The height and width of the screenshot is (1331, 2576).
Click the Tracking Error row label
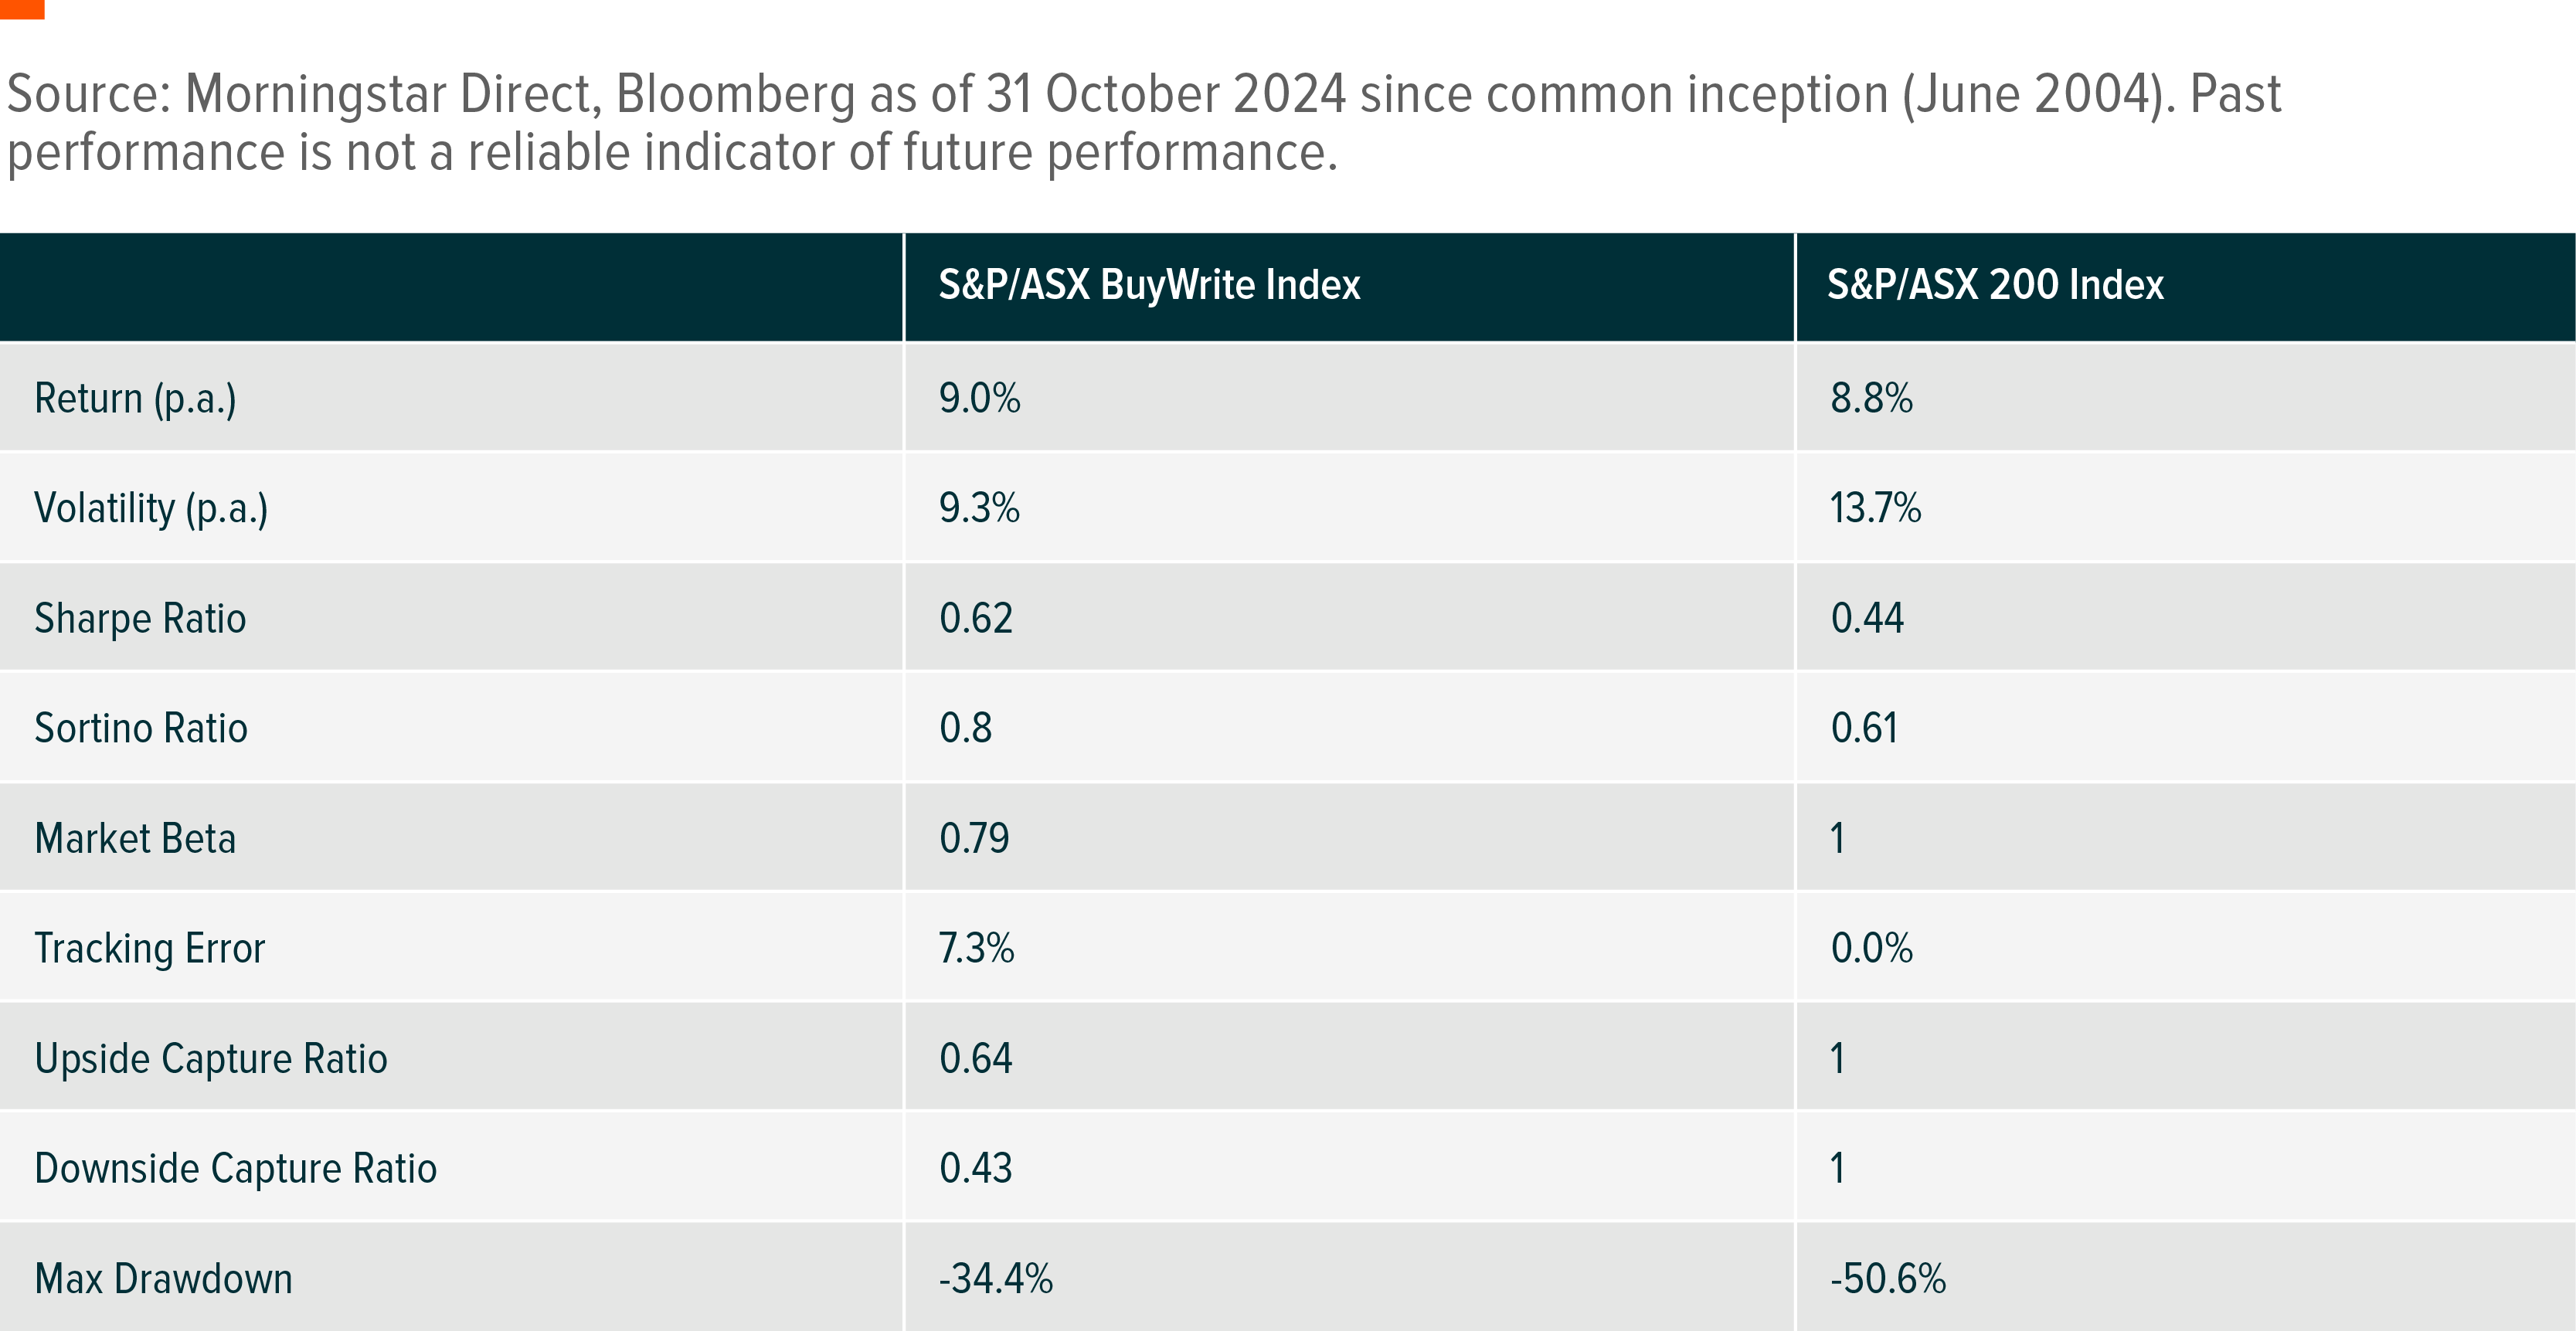coord(150,948)
